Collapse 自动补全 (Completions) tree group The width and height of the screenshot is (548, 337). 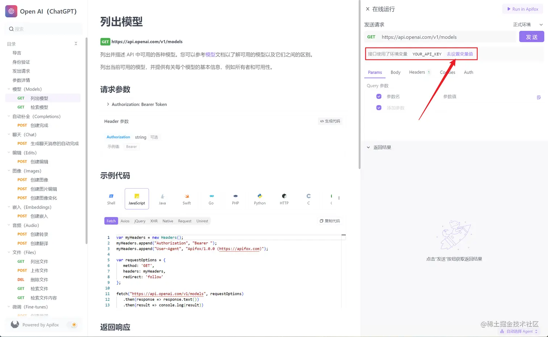[x=9, y=116]
